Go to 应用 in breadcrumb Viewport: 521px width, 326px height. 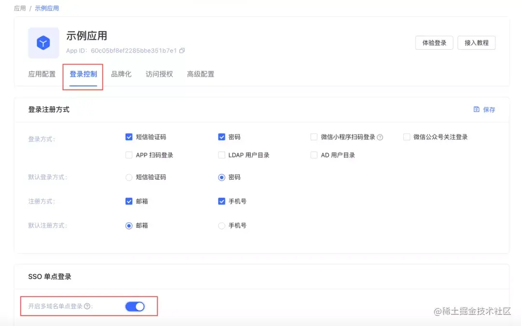pos(20,8)
